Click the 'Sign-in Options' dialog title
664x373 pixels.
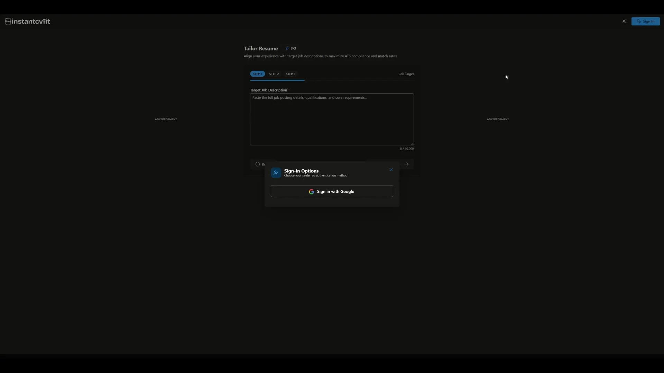(301, 171)
